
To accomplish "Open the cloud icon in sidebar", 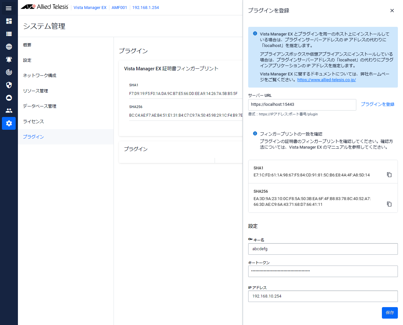I will 9,98.
